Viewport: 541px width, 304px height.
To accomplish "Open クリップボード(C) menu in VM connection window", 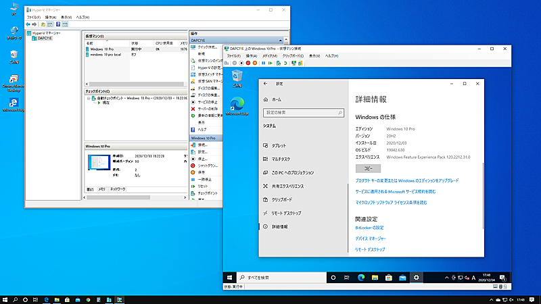I will click(293, 56).
